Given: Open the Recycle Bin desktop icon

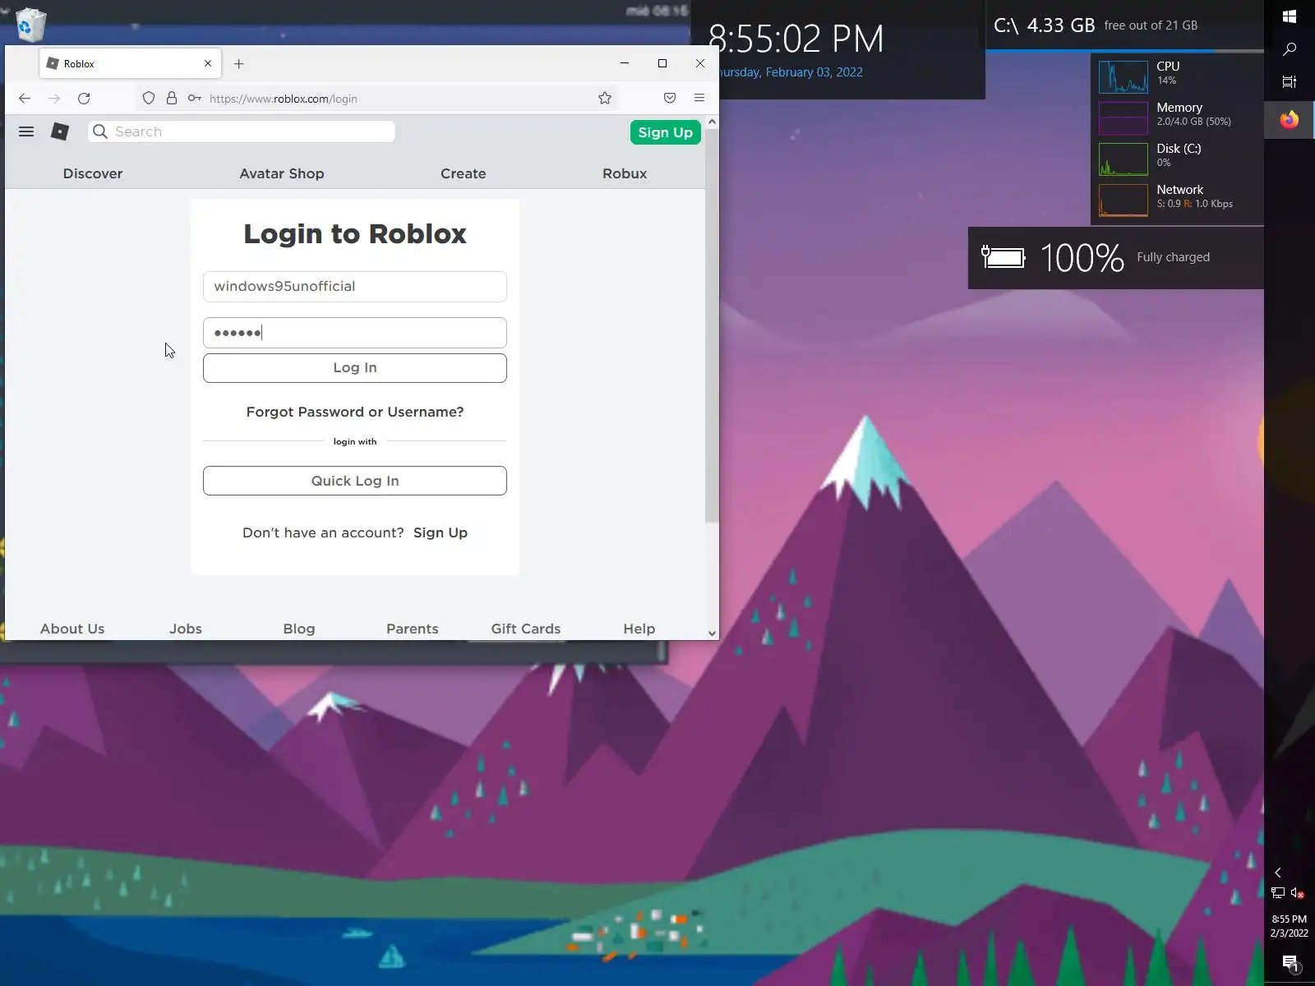Looking at the screenshot, I should [x=30, y=24].
